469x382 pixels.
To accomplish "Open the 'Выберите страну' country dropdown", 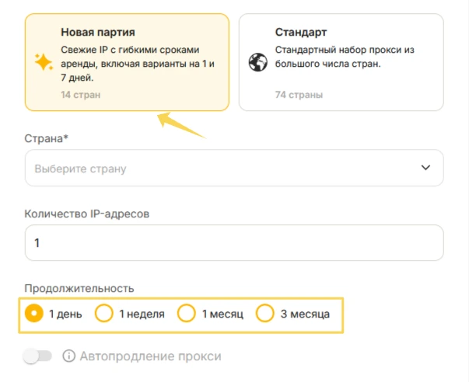I will (x=234, y=168).
